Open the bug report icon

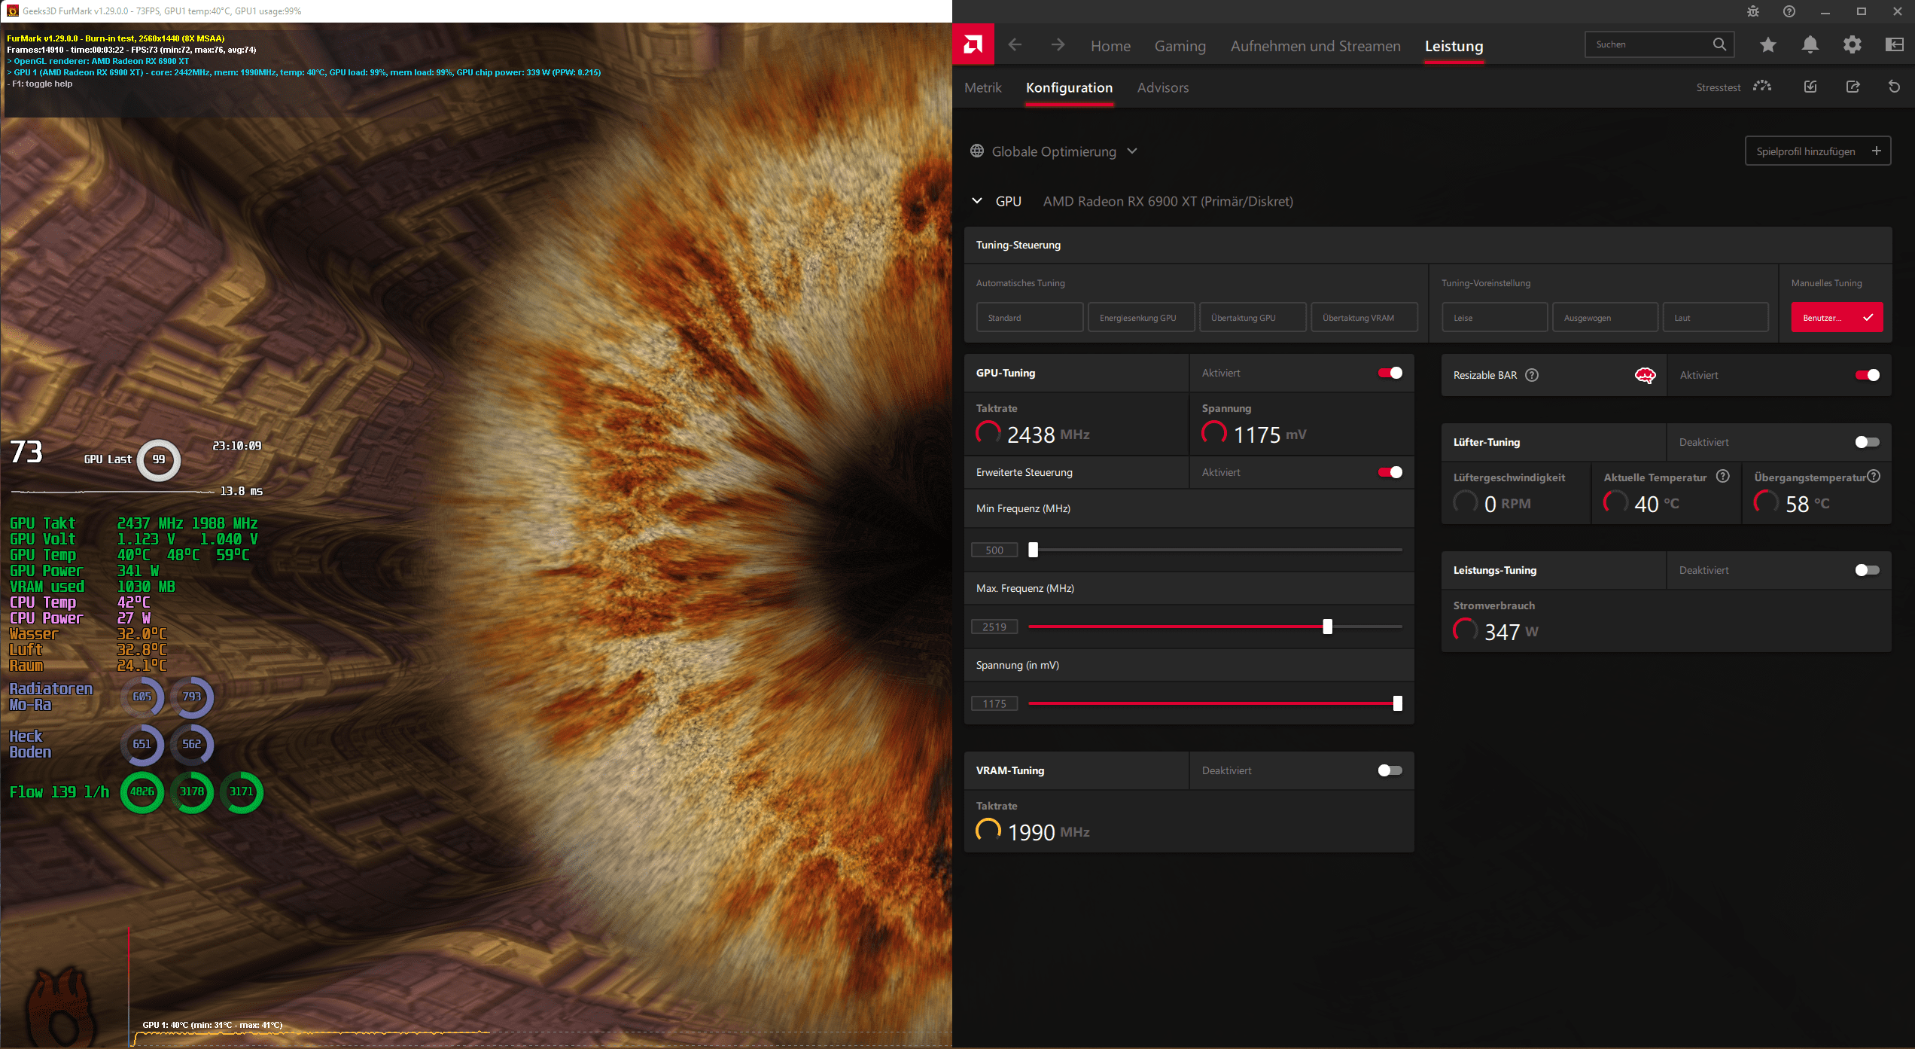pos(1753,11)
